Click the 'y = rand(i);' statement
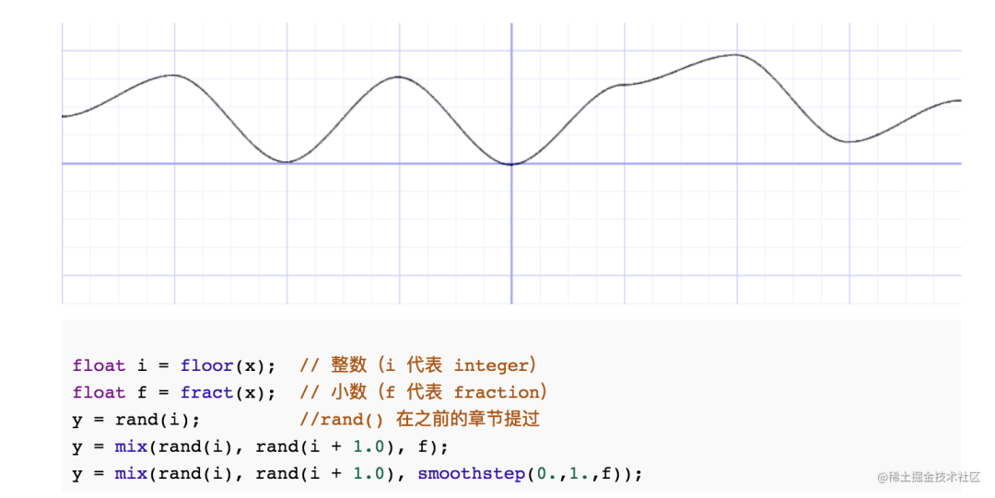 click(136, 420)
